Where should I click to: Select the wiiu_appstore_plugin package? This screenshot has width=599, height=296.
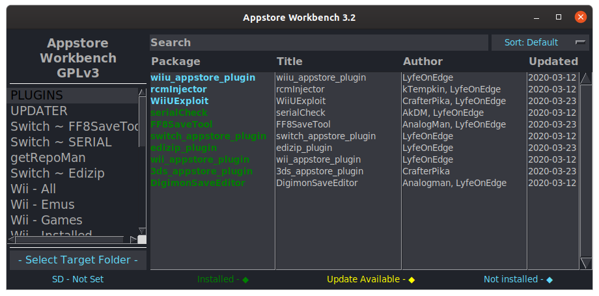[203, 77]
